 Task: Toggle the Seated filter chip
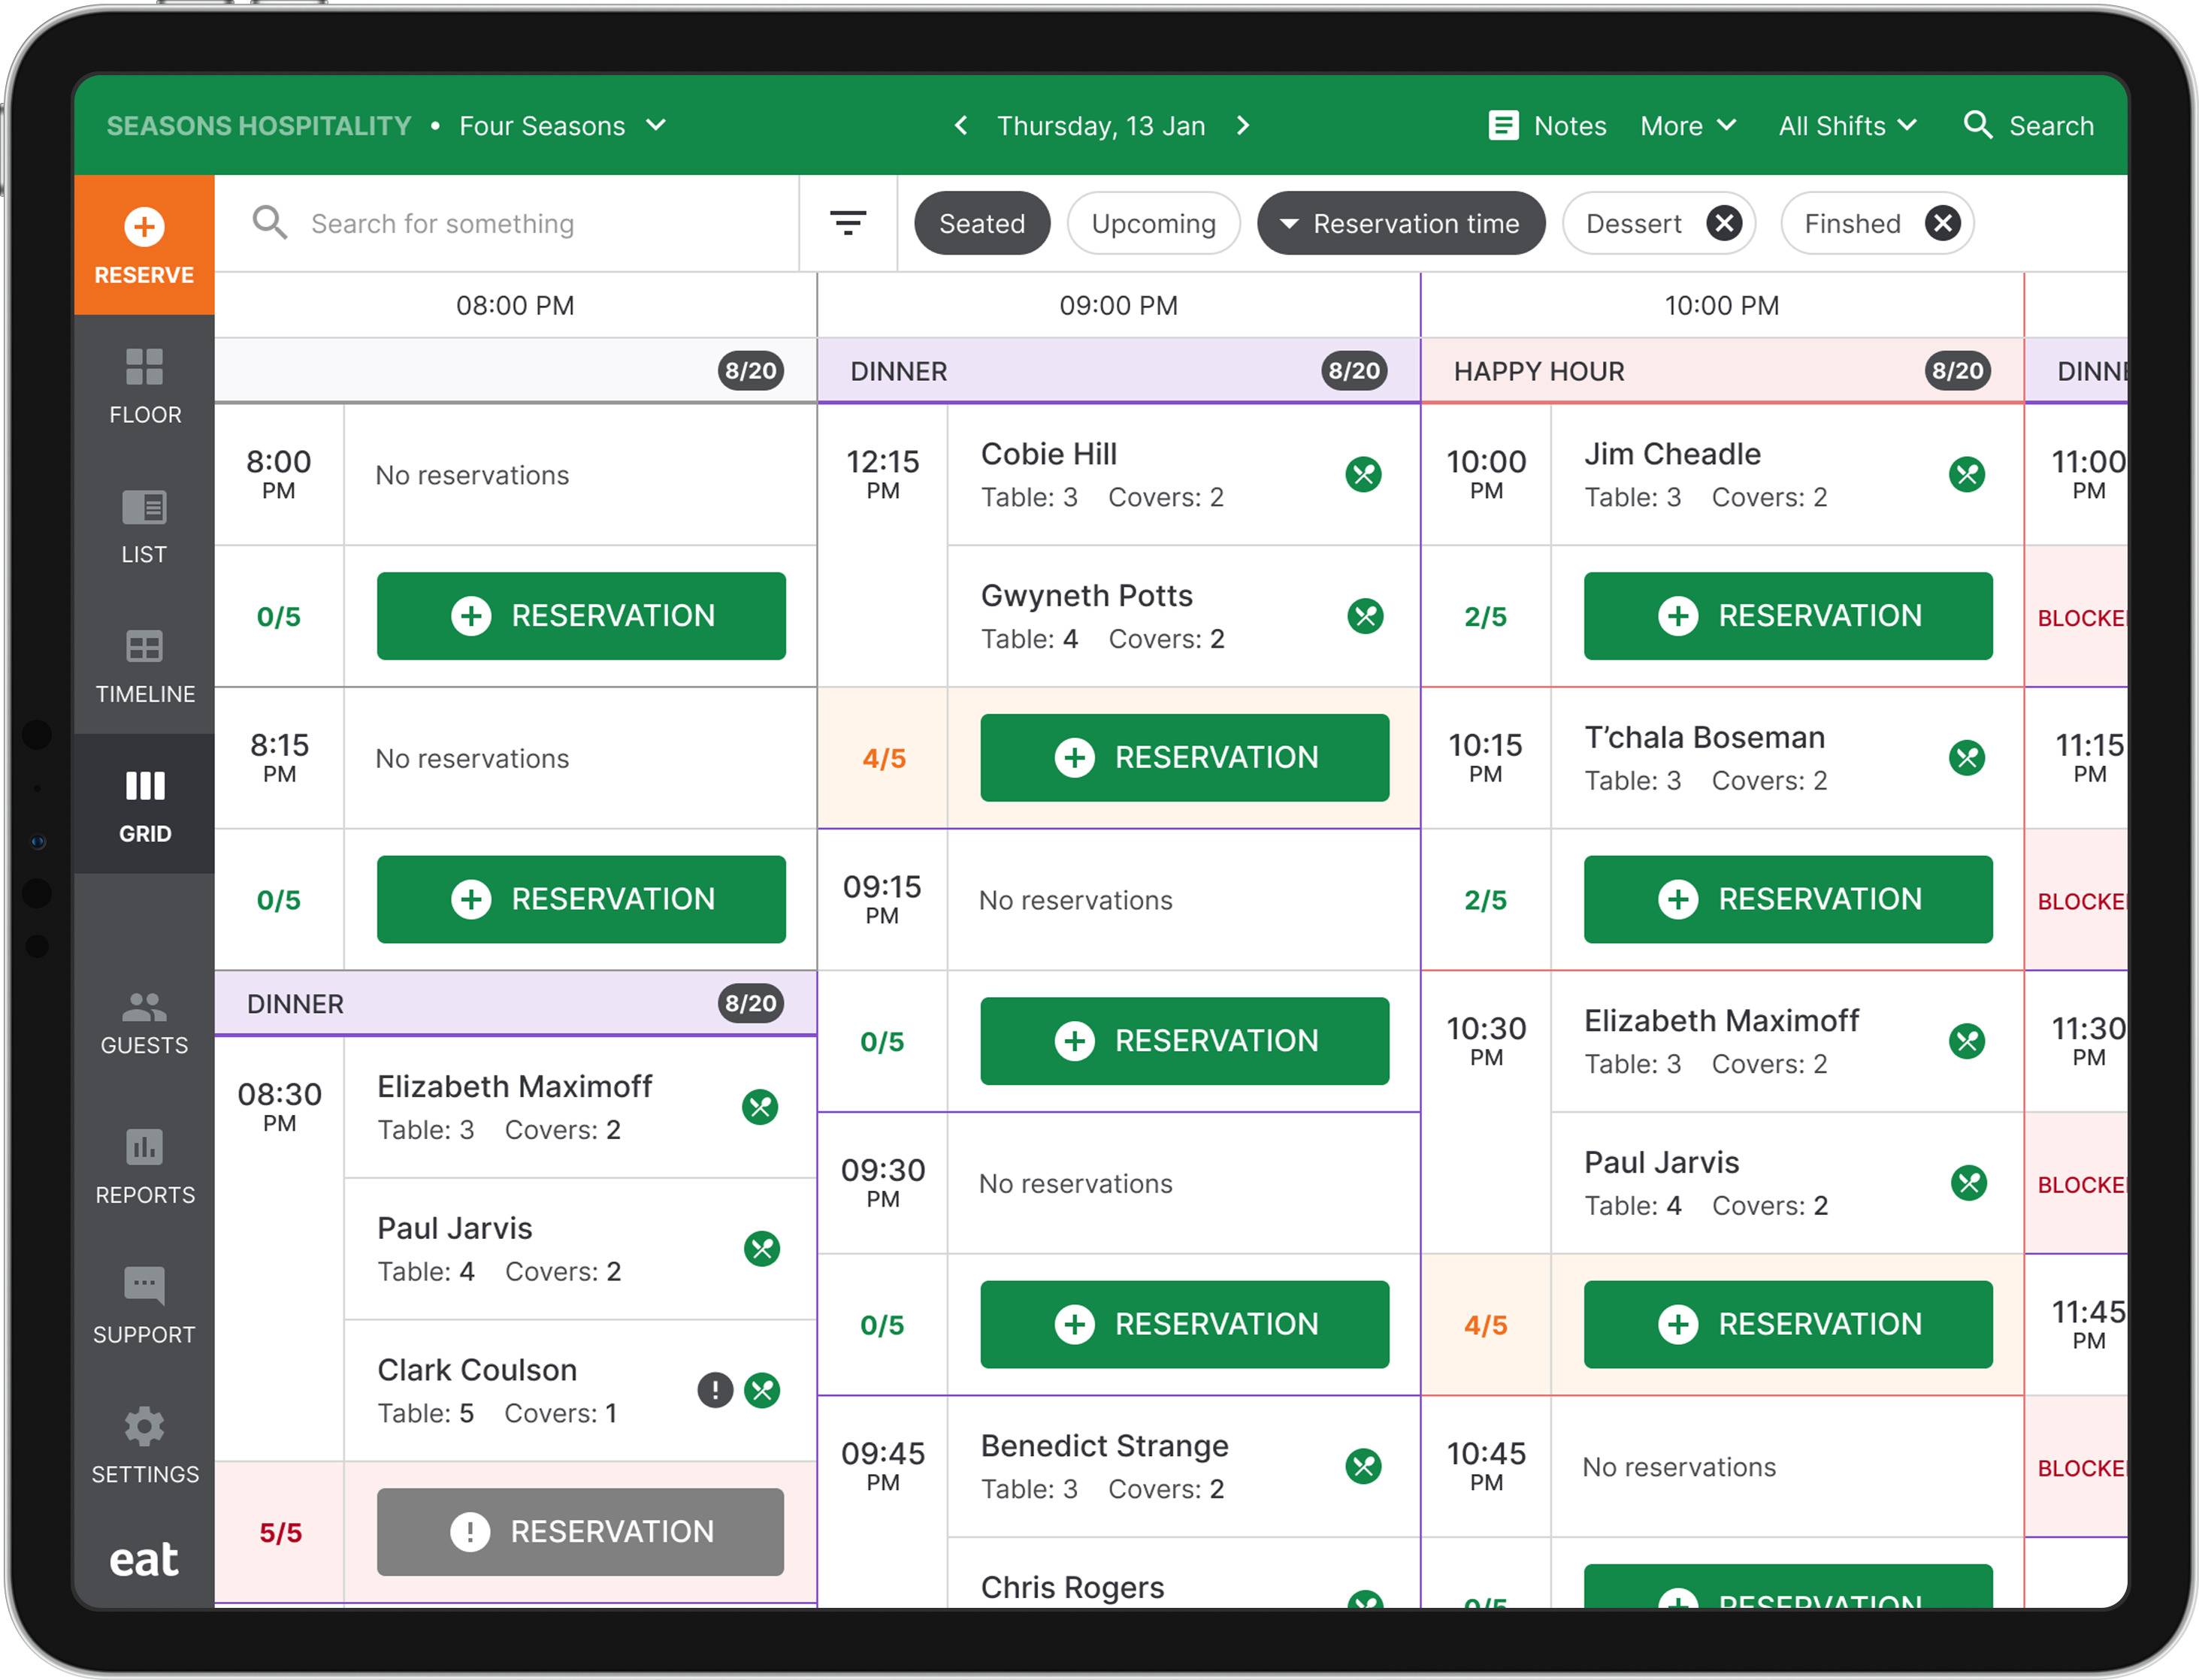[x=981, y=223]
